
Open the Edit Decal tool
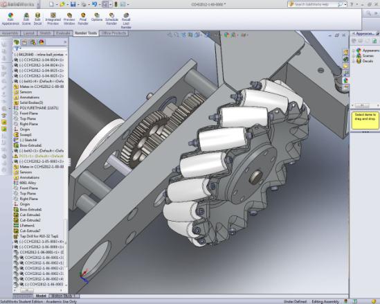point(37,19)
